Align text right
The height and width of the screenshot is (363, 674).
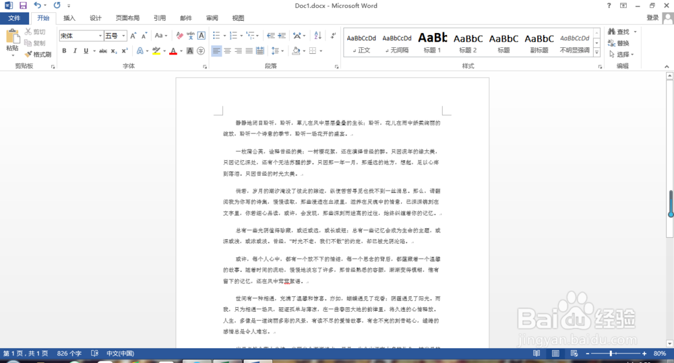[x=238, y=51]
